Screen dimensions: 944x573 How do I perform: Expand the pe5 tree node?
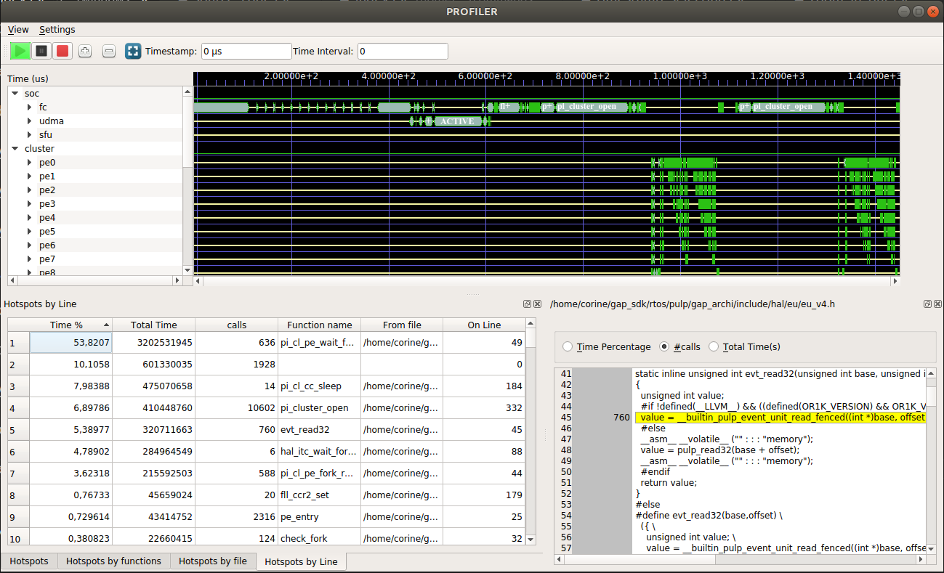pos(30,232)
